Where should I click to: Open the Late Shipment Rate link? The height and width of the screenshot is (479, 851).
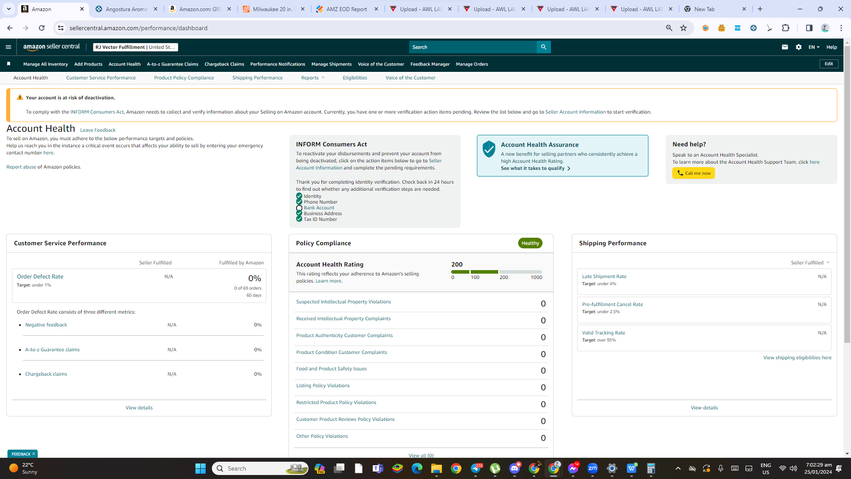pyautogui.click(x=604, y=276)
